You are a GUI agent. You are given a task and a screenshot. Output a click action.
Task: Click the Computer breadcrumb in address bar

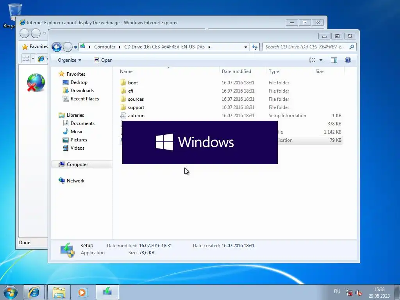click(x=105, y=47)
